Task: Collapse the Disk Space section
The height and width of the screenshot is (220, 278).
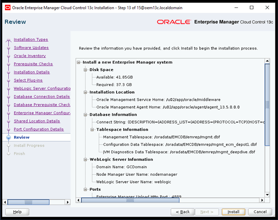Action: [x=86, y=70]
